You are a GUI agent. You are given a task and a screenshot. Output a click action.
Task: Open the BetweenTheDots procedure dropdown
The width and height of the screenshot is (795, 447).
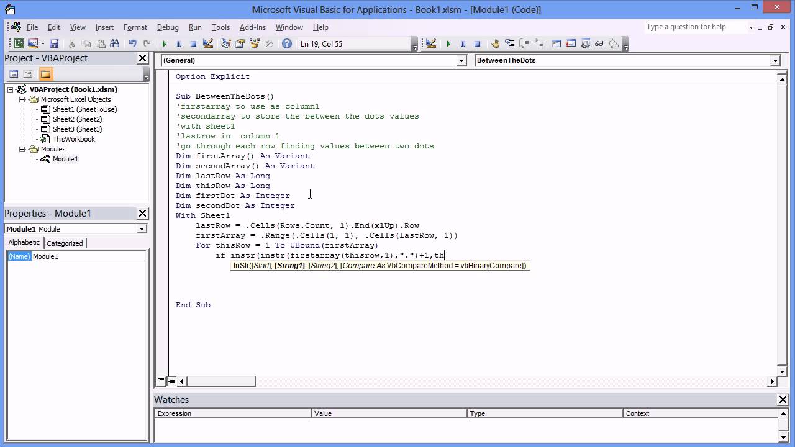[x=775, y=60]
